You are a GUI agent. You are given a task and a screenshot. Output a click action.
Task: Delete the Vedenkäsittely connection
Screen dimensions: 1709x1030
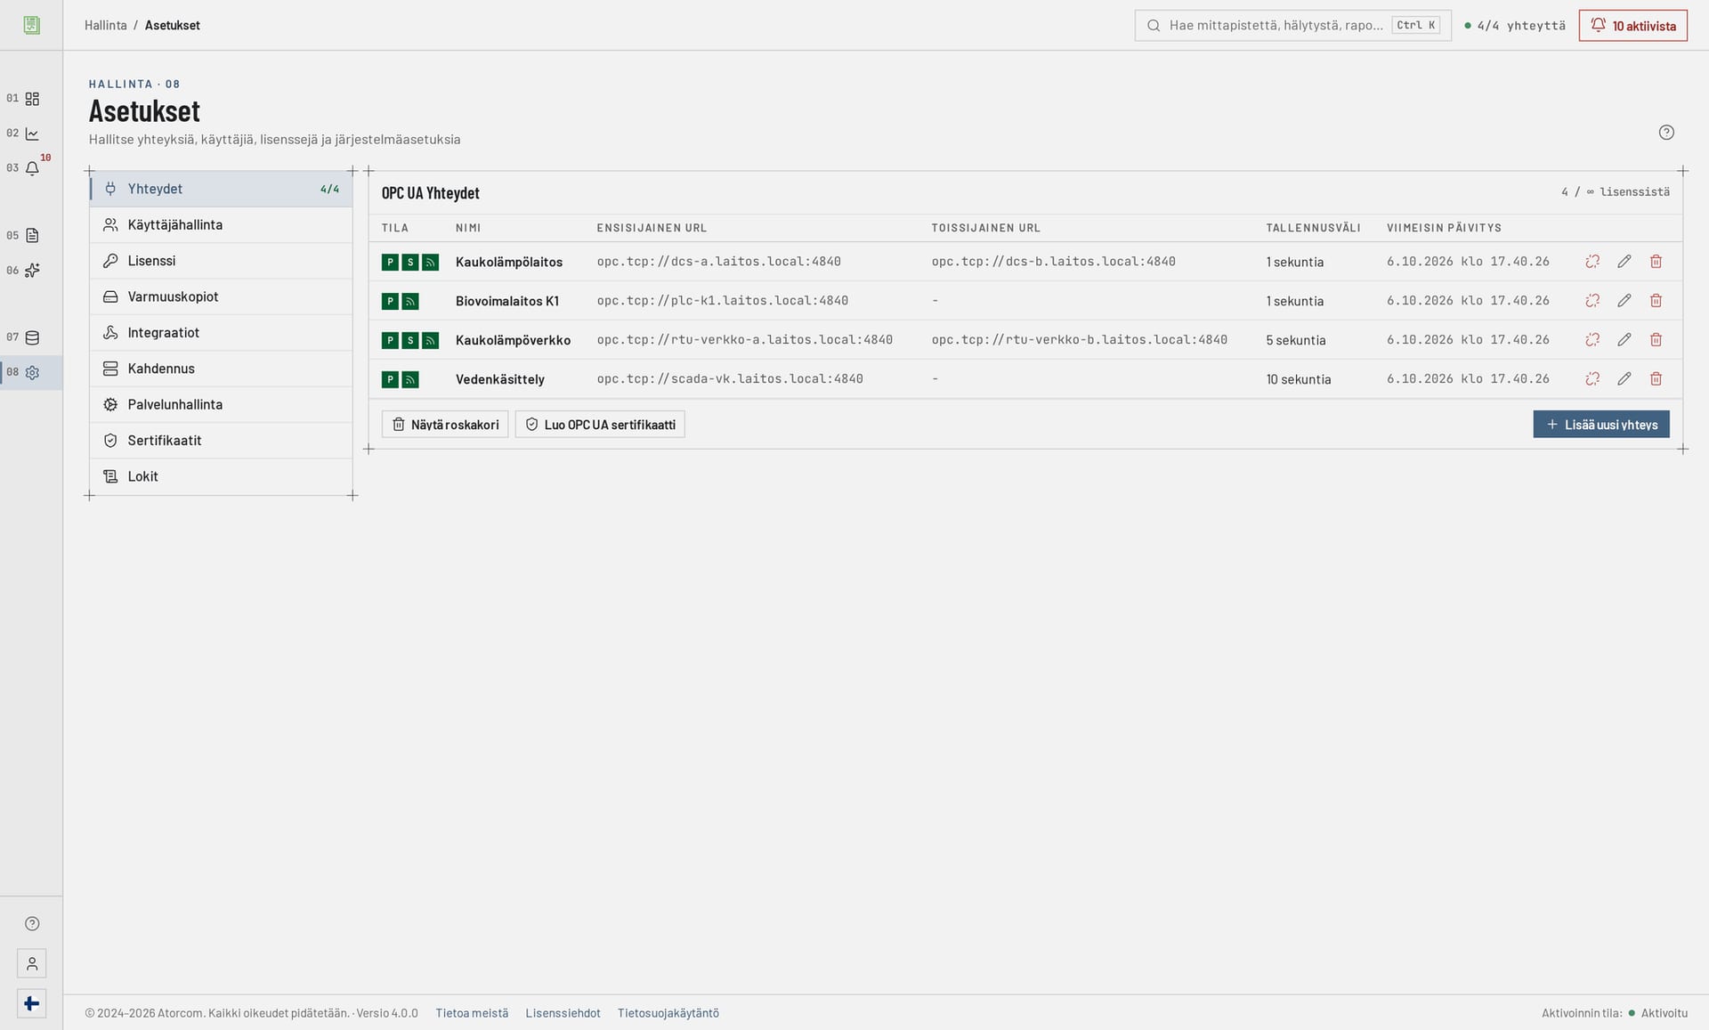pos(1656,379)
